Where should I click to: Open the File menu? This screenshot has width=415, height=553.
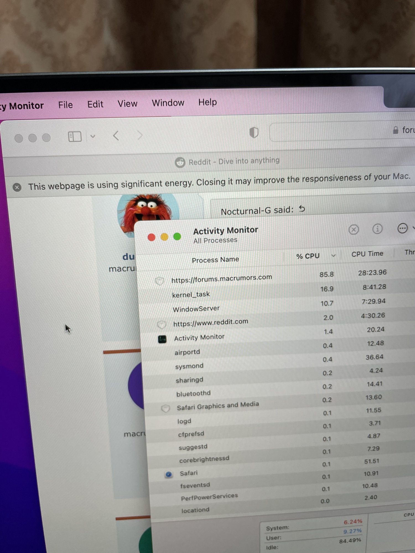point(66,105)
